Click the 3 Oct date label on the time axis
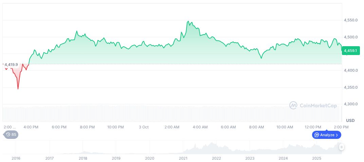The width and height of the screenshot is (364, 162). (144, 127)
